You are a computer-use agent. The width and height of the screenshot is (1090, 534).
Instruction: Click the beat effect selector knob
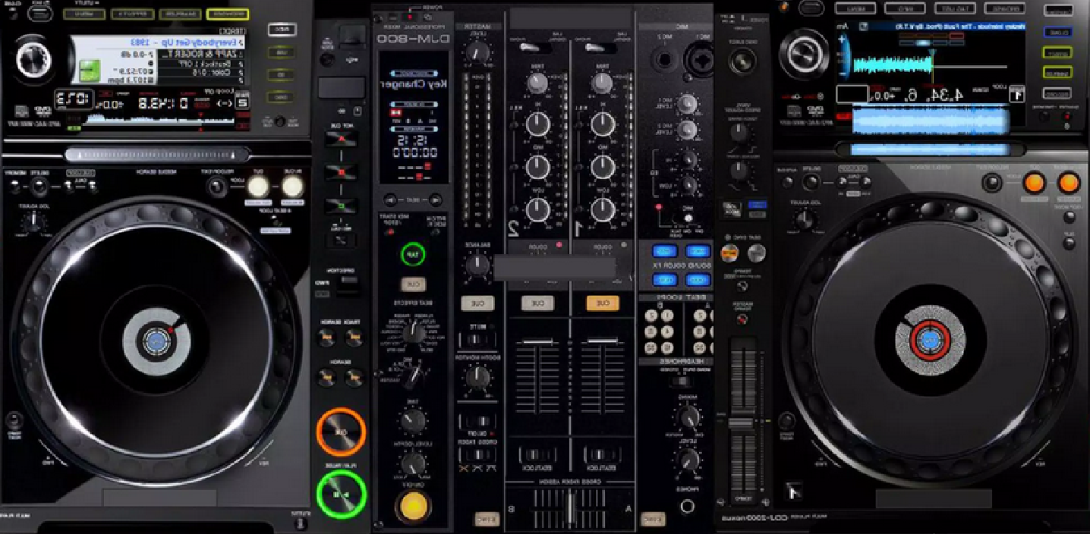[x=413, y=332]
